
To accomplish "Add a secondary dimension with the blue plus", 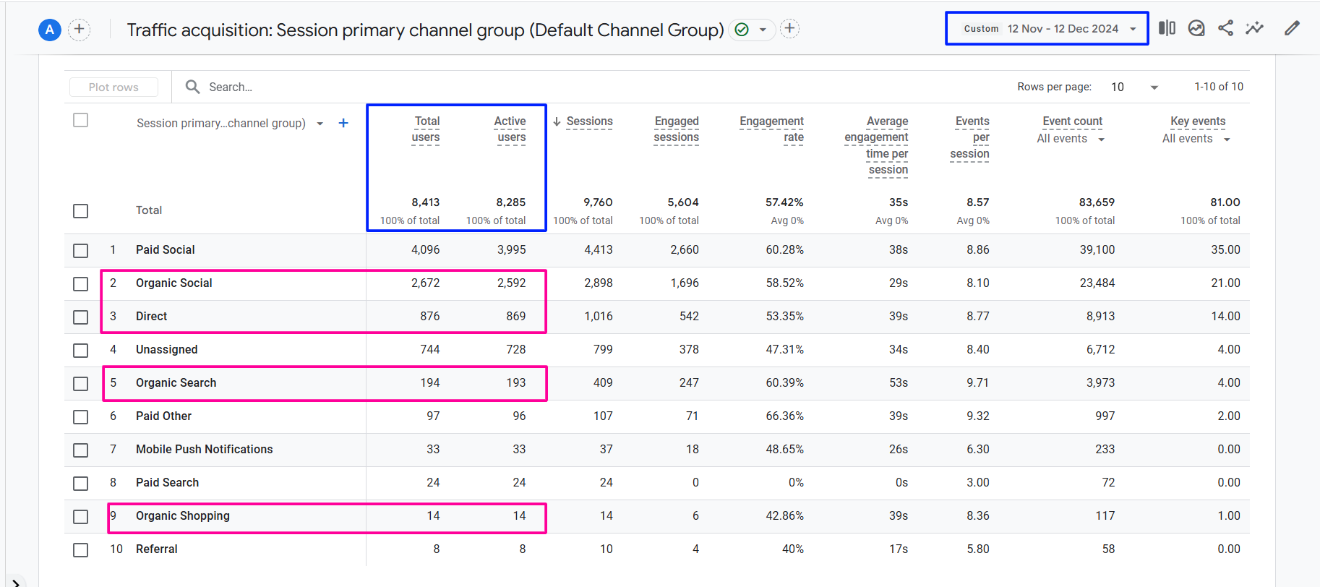I will tap(343, 123).
